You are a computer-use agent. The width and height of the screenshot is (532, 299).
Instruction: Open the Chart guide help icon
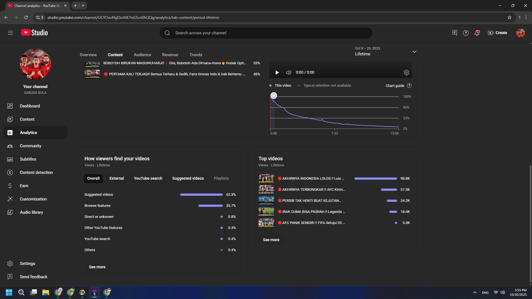(x=409, y=86)
